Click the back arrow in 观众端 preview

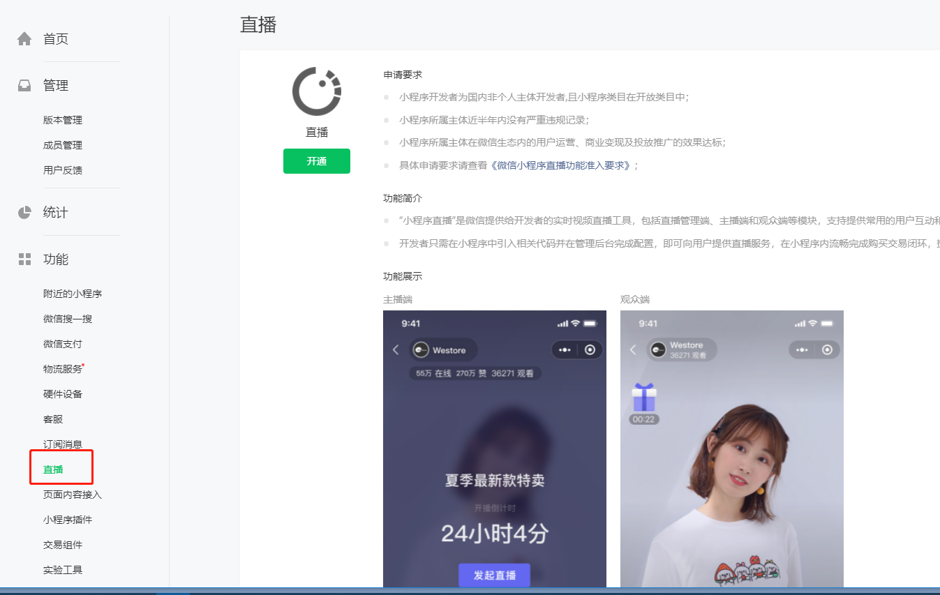click(633, 349)
